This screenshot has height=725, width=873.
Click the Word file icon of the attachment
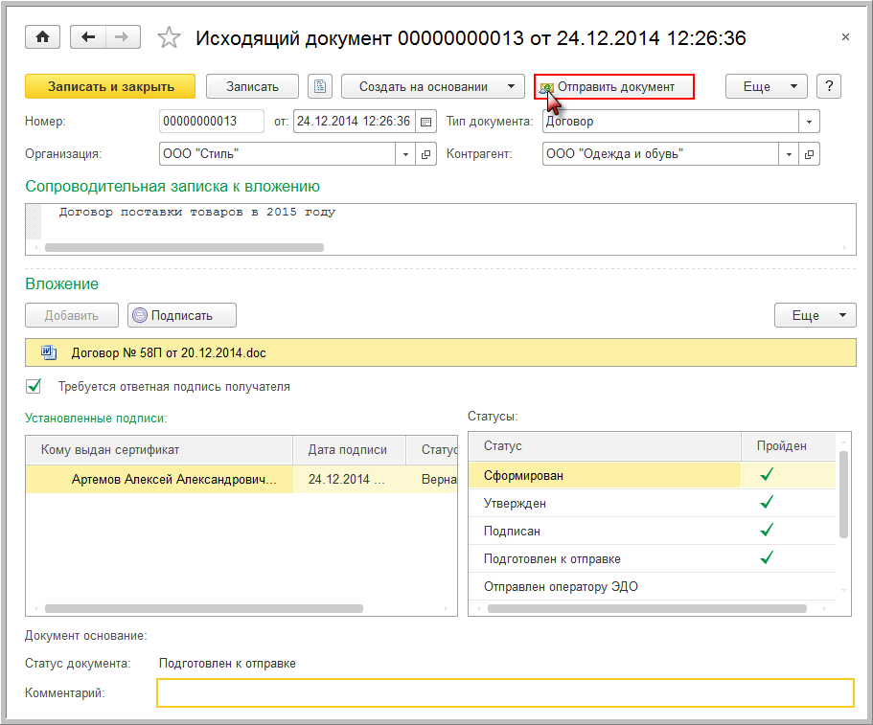click(49, 352)
